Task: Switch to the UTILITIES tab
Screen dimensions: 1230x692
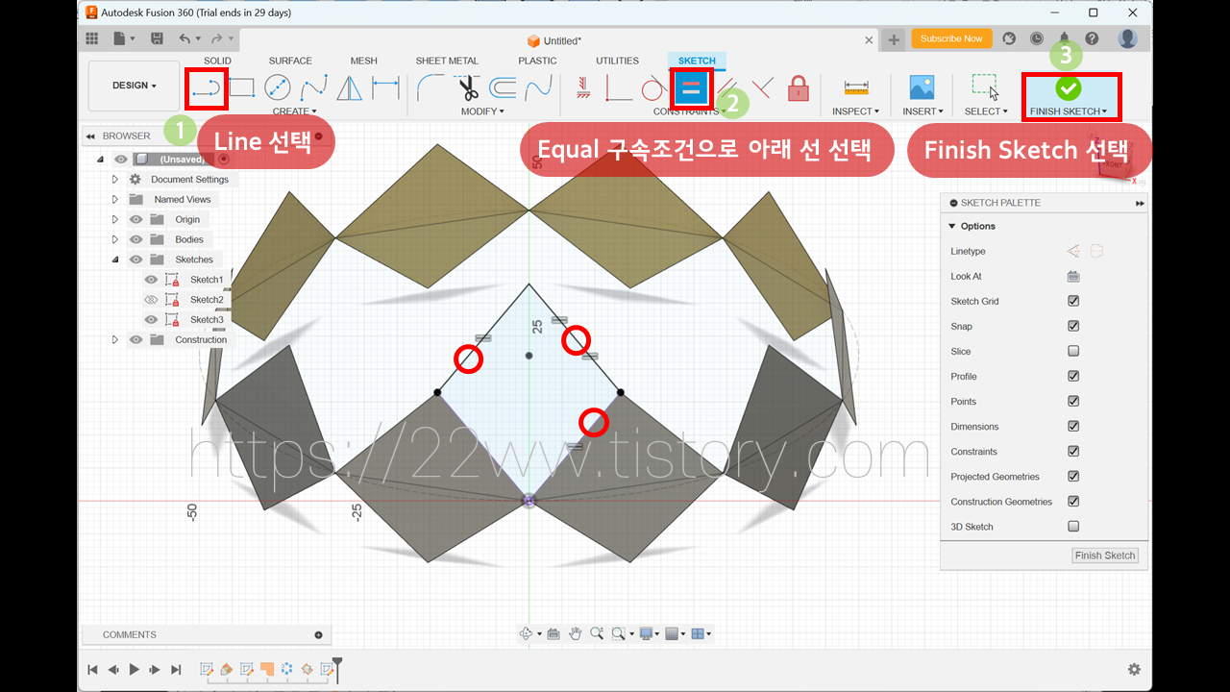Action: click(617, 61)
